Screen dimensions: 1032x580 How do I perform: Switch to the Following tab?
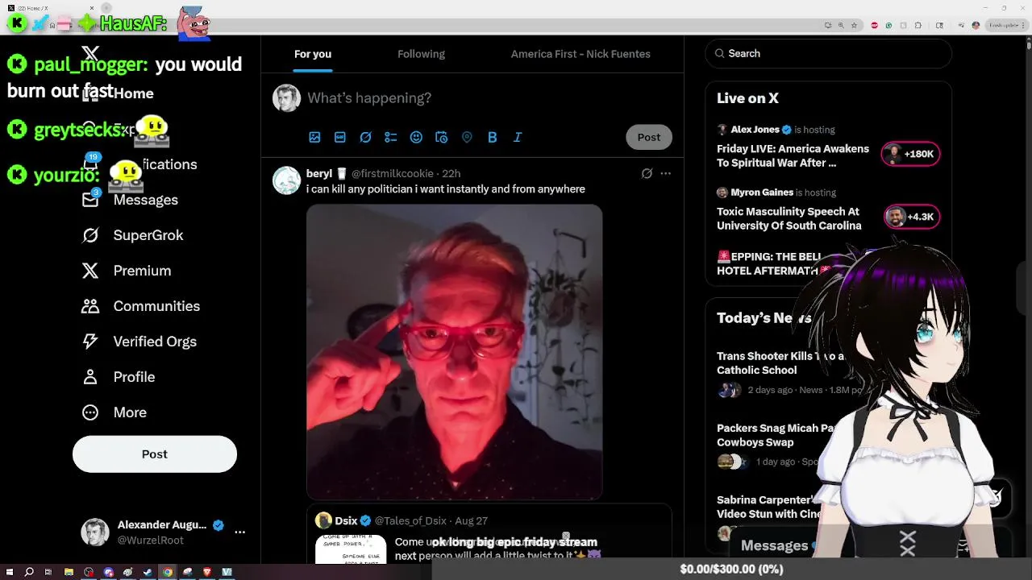tap(421, 54)
